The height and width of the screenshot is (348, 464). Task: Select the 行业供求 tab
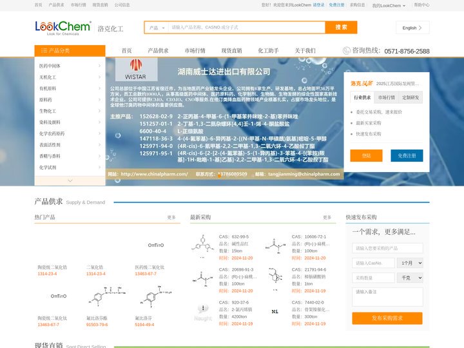point(362,97)
